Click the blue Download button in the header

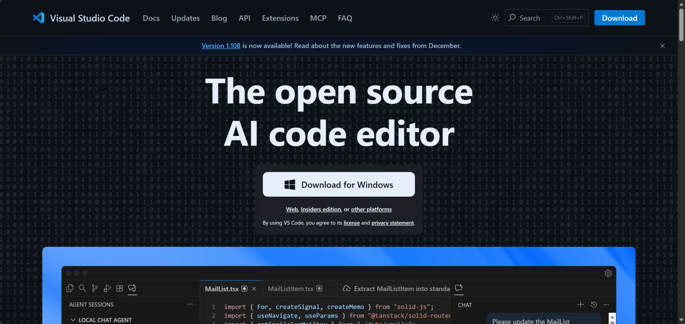point(620,18)
